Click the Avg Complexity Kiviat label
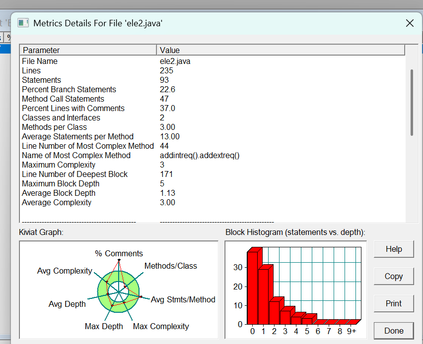This screenshot has width=423, height=344. (x=65, y=271)
